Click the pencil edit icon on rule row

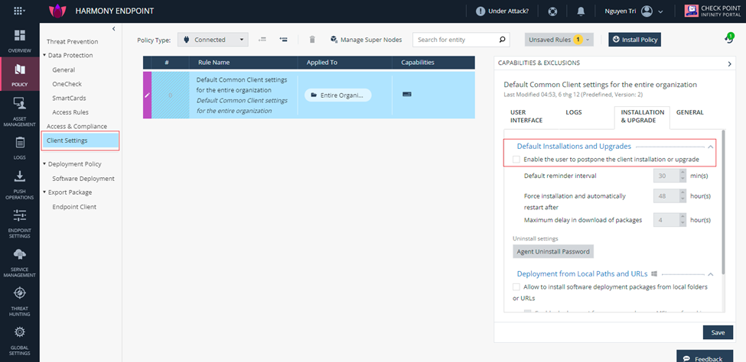(x=147, y=95)
